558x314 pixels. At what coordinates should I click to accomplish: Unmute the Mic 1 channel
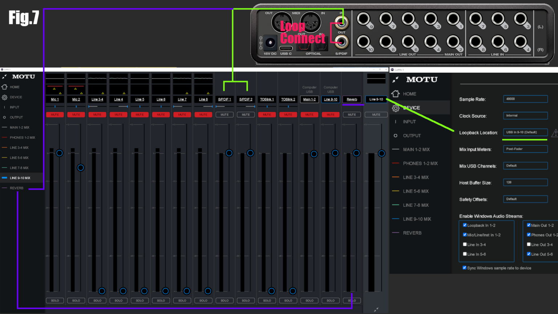55,115
